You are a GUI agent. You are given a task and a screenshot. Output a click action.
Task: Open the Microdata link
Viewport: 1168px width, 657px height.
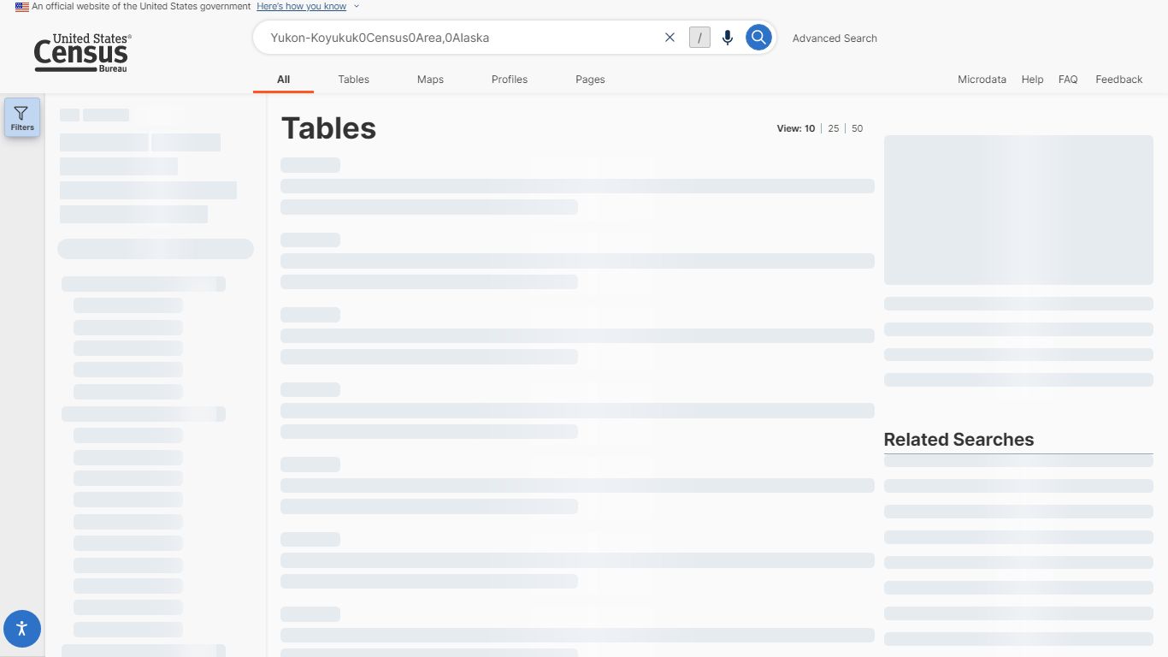[982, 80]
